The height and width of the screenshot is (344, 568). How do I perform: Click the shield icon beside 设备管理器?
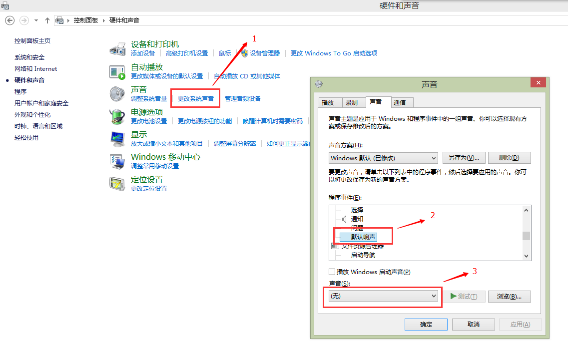[245, 53]
